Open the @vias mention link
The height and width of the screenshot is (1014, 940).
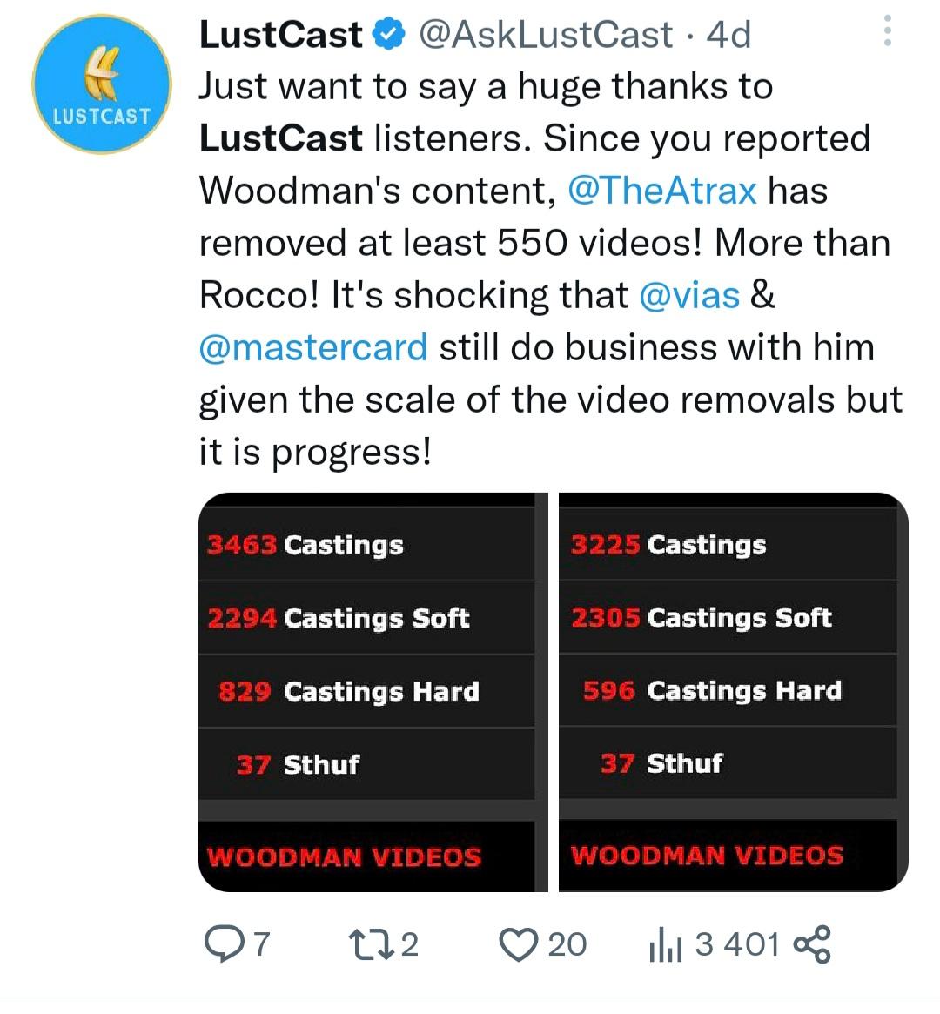point(688,295)
